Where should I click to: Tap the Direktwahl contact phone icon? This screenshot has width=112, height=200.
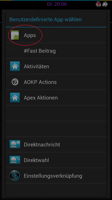(x=15, y=160)
